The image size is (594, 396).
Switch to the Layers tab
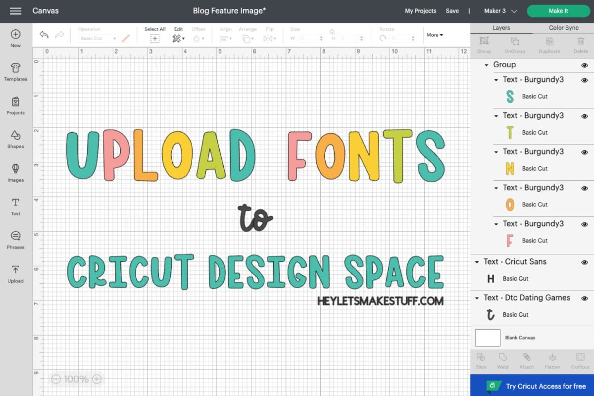(x=501, y=28)
